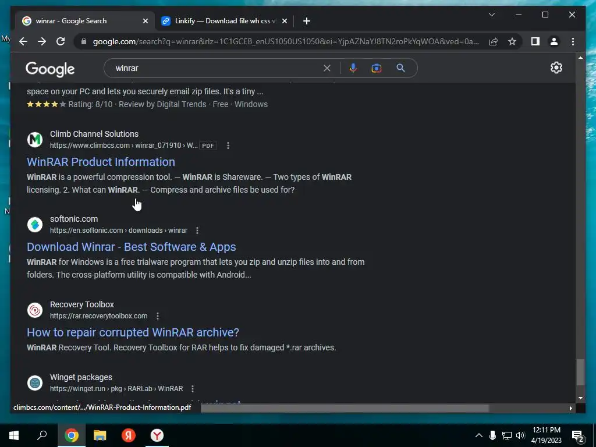This screenshot has width=596, height=447.
Task: Bookmark this tab with star icon
Action: pos(512,41)
